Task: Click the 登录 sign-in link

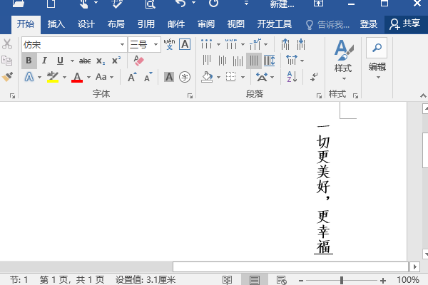Action: click(x=369, y=24)
